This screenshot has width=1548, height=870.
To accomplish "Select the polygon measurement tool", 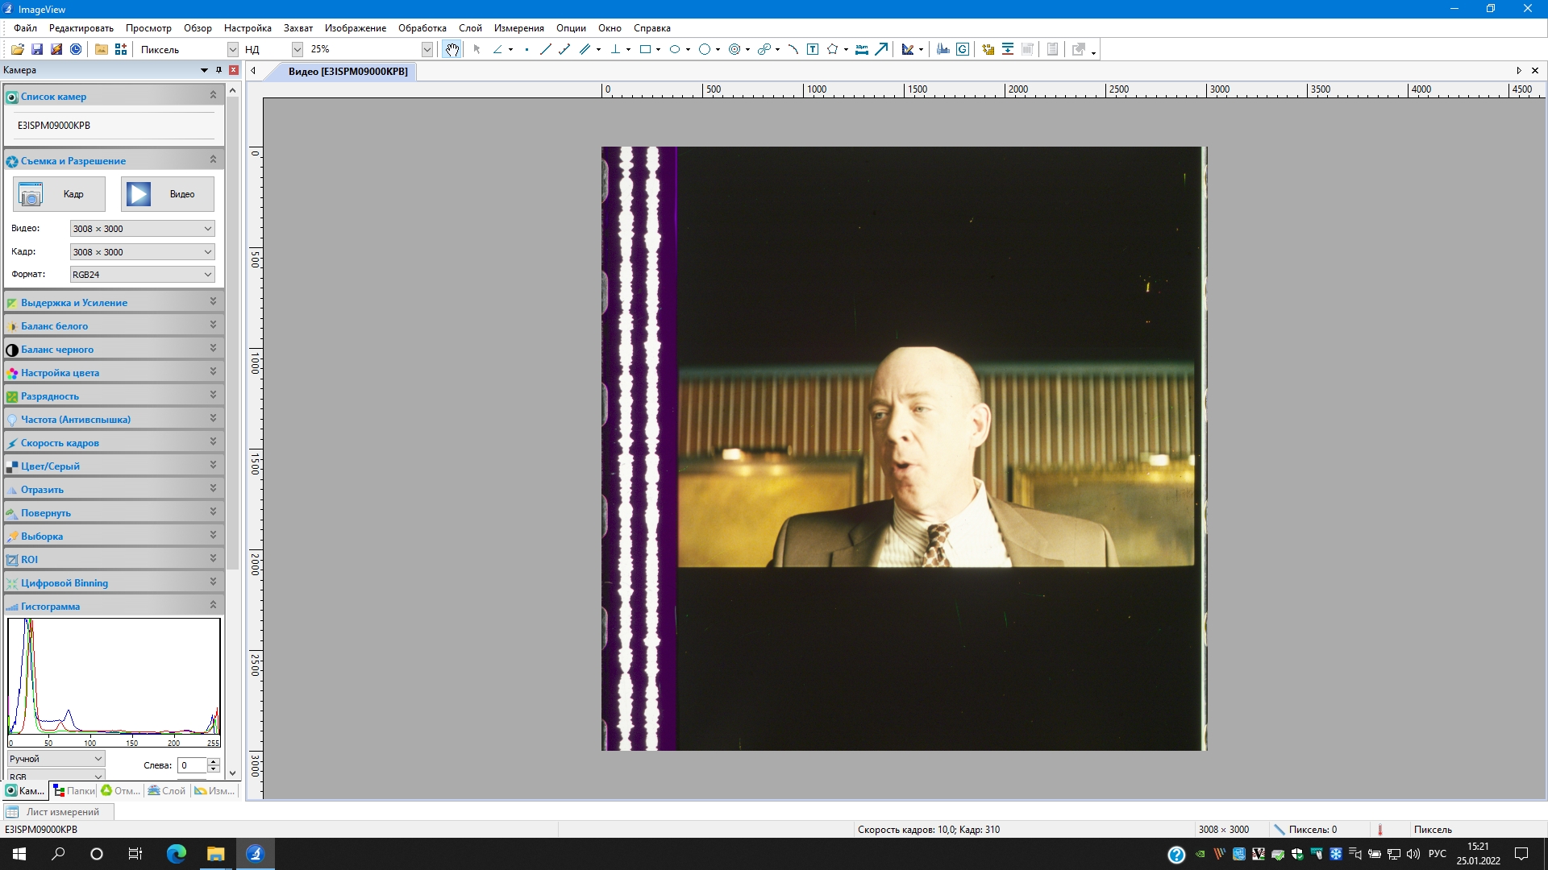I will pos(833,50).
